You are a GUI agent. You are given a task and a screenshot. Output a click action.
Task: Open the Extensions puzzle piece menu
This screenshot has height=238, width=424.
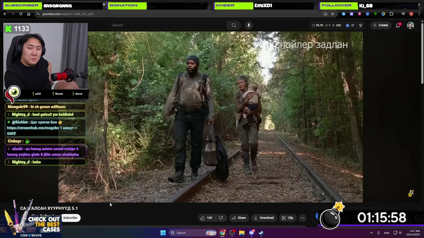click(392, 14)
